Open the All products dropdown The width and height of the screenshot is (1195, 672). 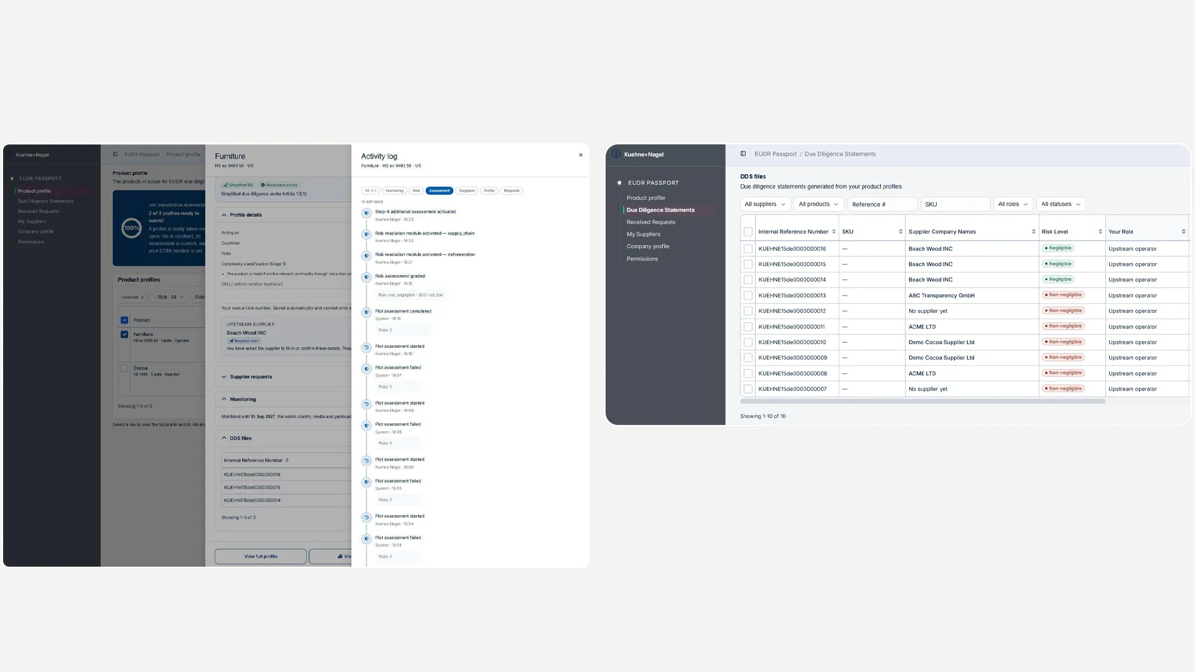(x=818, y=204)
